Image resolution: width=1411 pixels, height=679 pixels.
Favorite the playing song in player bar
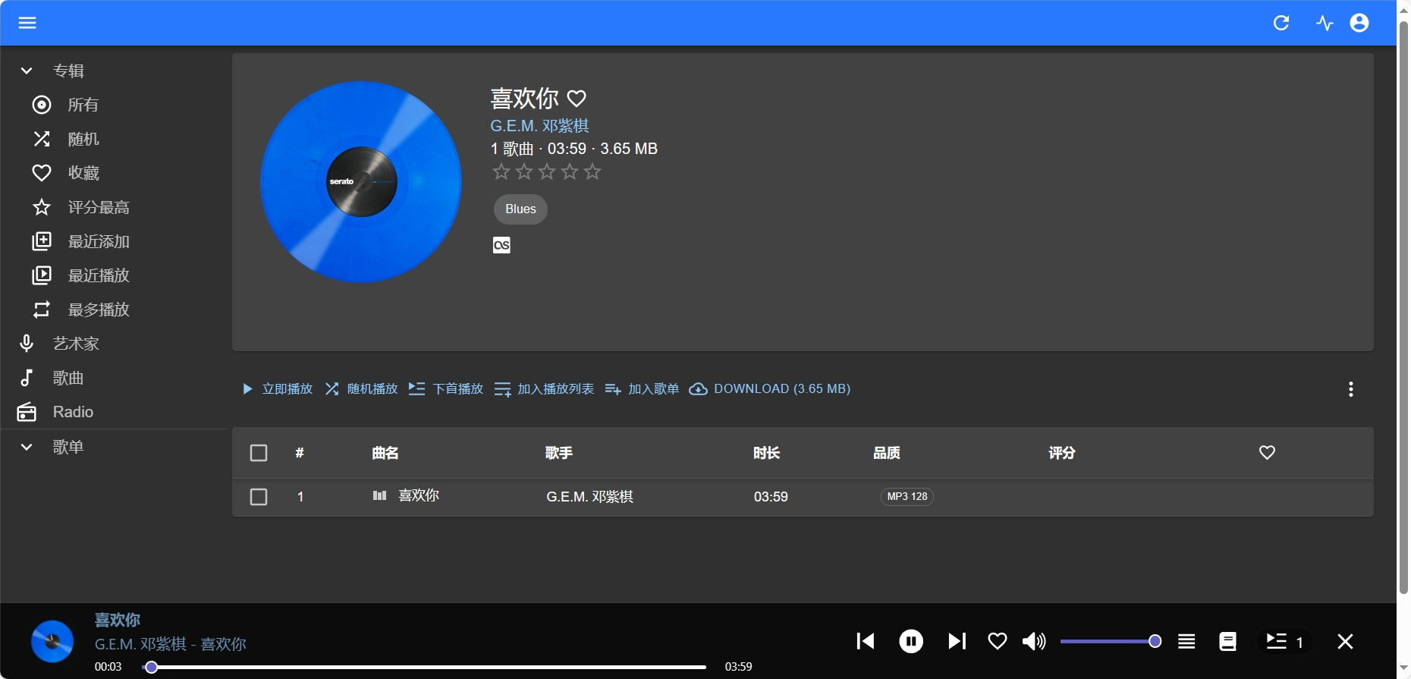tap(998, 642)
